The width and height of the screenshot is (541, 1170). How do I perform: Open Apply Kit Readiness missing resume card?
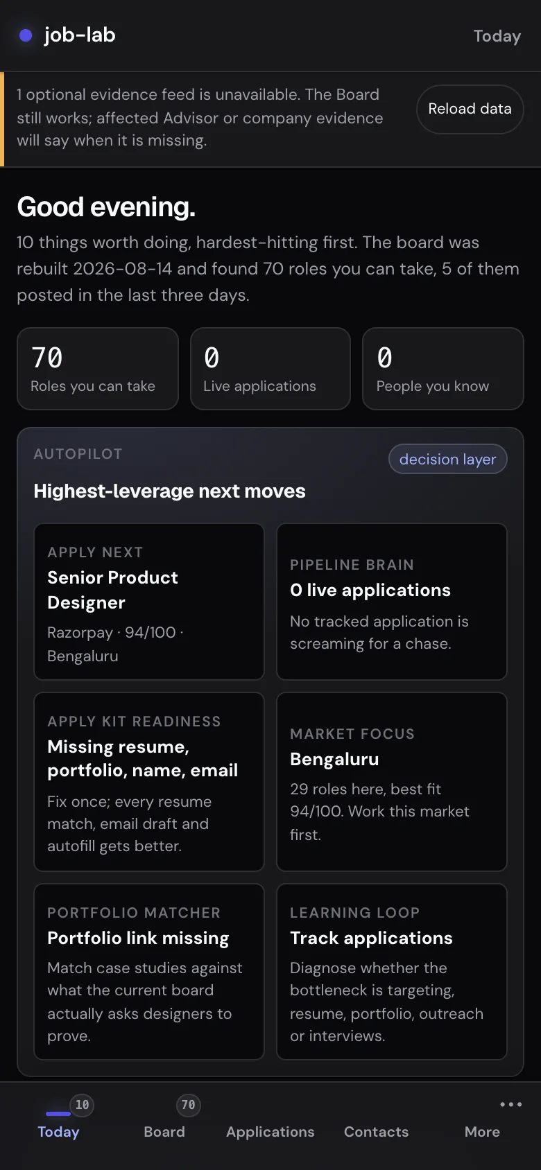point(149,782)
